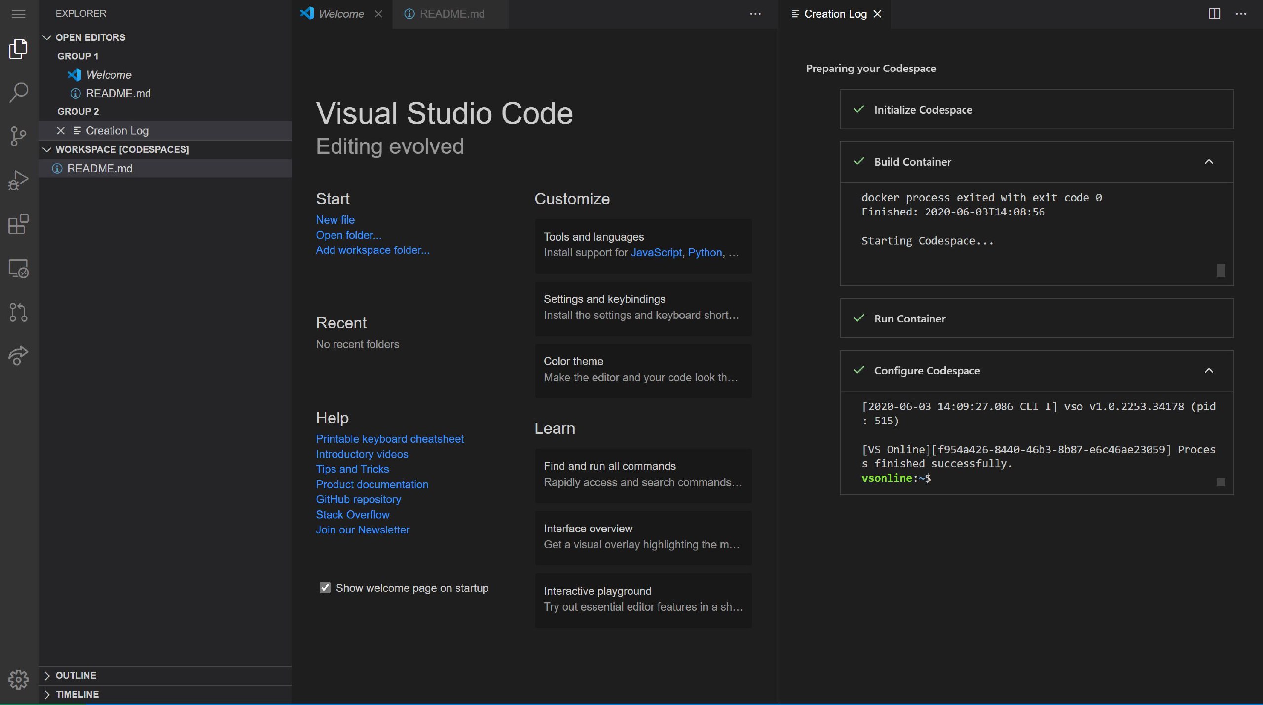Image resolution: width=1263 pixels, height=705 pixels.
Task: Open the Interface overview card
Action: coord(643,538)
